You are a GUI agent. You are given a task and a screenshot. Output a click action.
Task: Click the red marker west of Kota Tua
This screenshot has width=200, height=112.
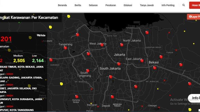(77, 34)
